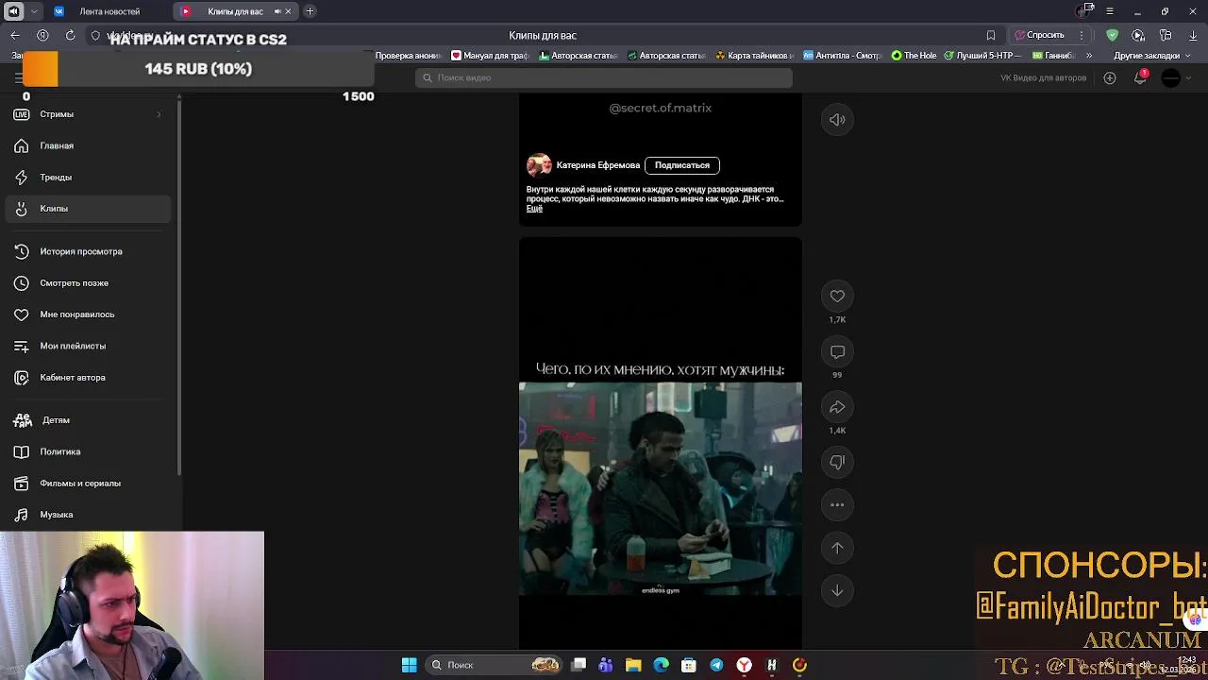Expand the Стримы submenu arrow
Viewport: 1208px width, 680px height.
(159, 114)
